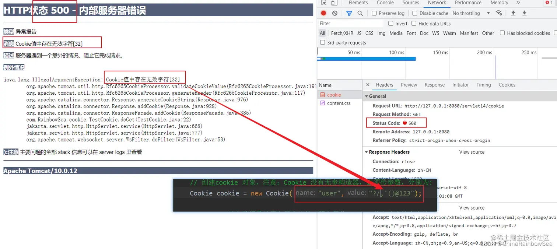Check 3rd-party requests
Screen dimensions: 557x249
click(x=323, y=43)
